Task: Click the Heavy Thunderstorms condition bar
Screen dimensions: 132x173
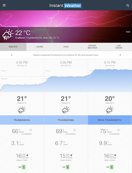Action: click(110, 120)
